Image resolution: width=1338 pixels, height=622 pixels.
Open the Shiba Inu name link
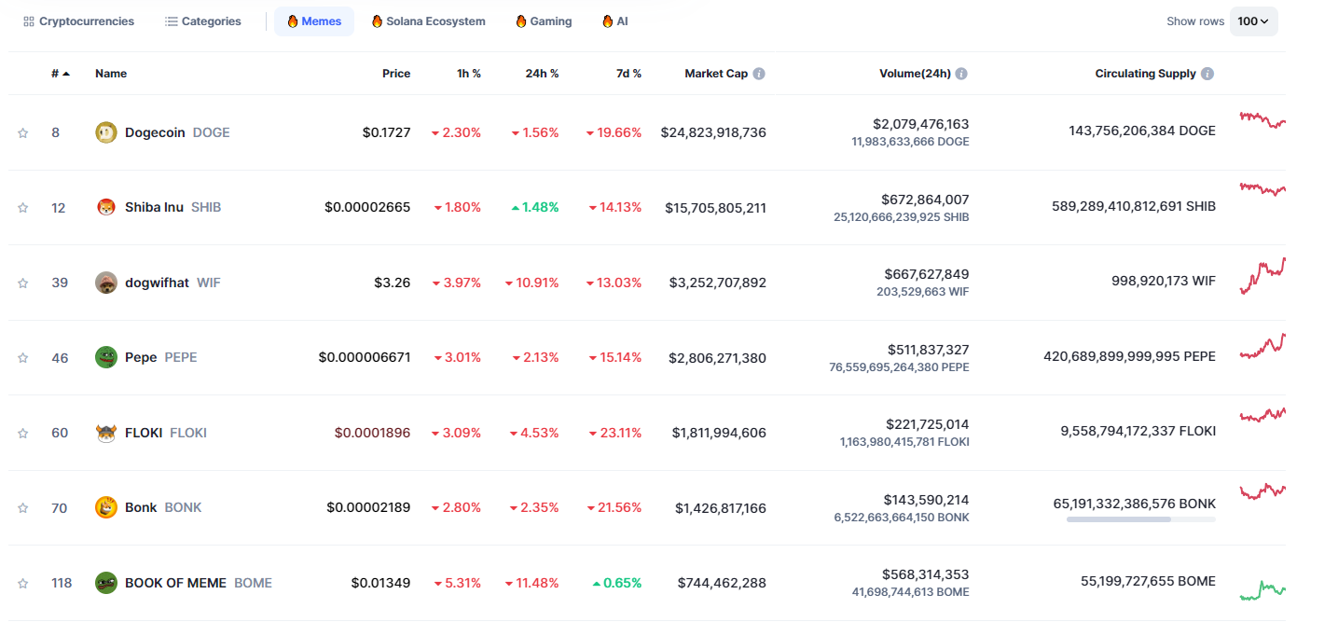point(154,207)
